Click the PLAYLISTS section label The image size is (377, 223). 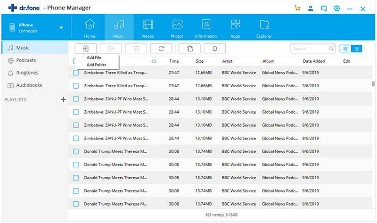point(16,99)
